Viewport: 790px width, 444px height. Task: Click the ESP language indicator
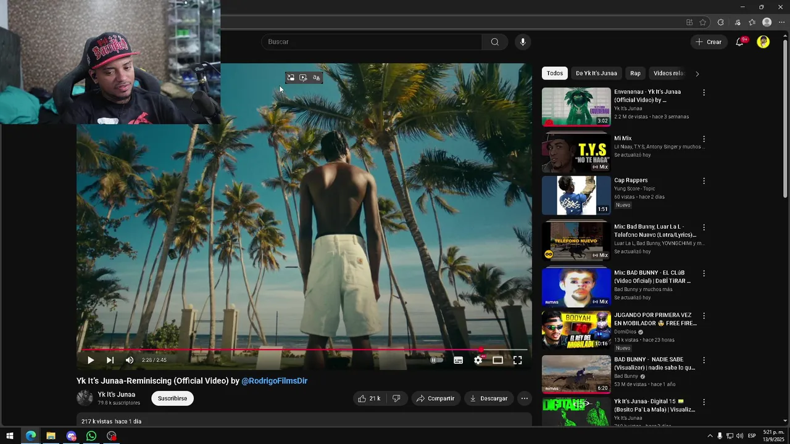tap(752, 436)
